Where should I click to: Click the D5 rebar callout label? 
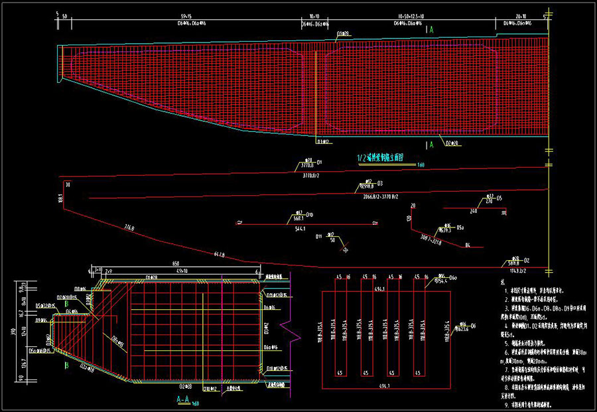pos(499,198)
